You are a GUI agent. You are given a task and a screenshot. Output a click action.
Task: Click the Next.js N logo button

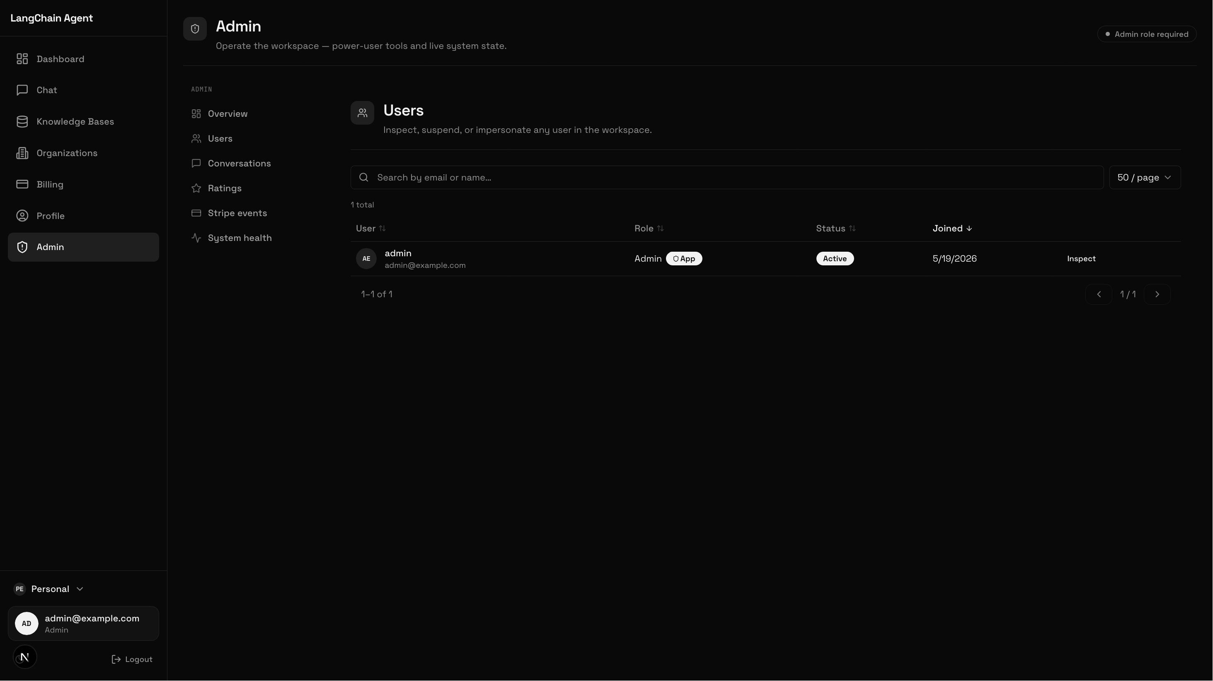(x=25, y=657)
